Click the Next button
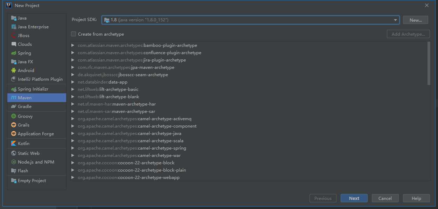The width and height of the screenshot is (438, 209). tap(354, 198)
